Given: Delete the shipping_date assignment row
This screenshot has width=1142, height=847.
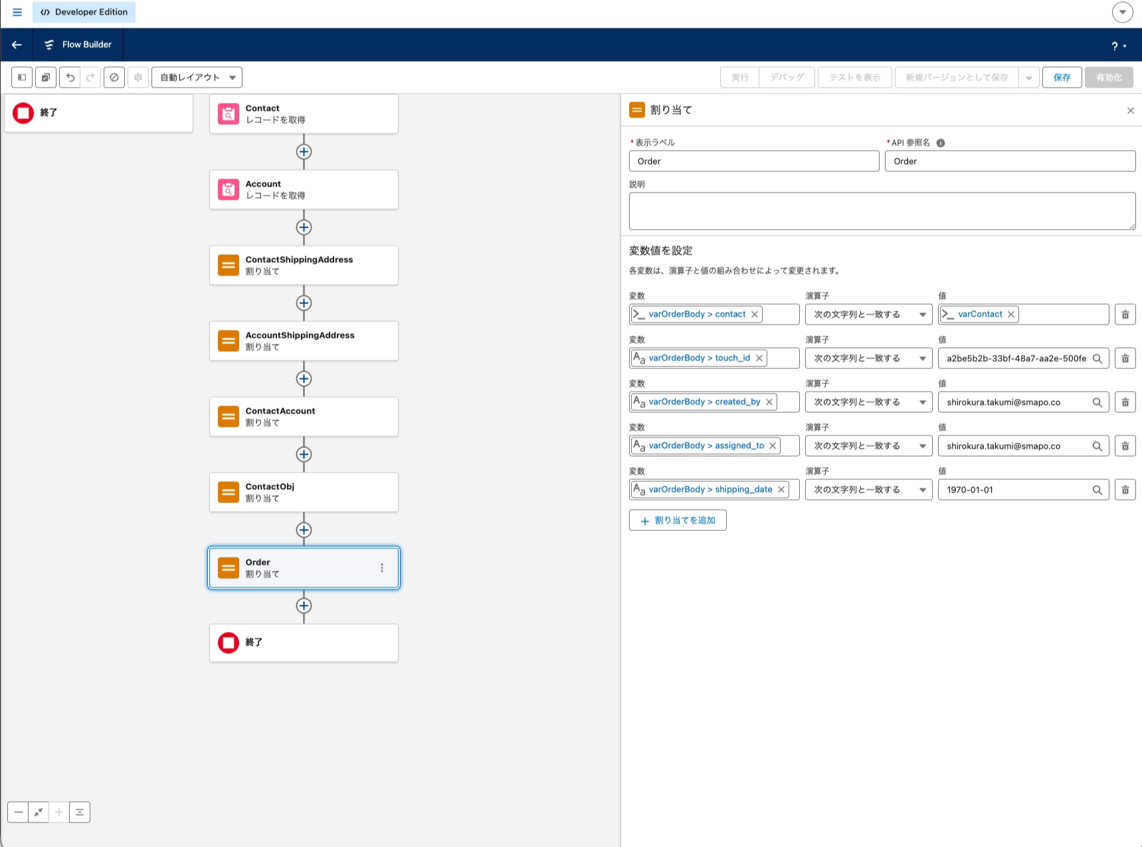Looking at the screenshot, I should (1125, 490).
